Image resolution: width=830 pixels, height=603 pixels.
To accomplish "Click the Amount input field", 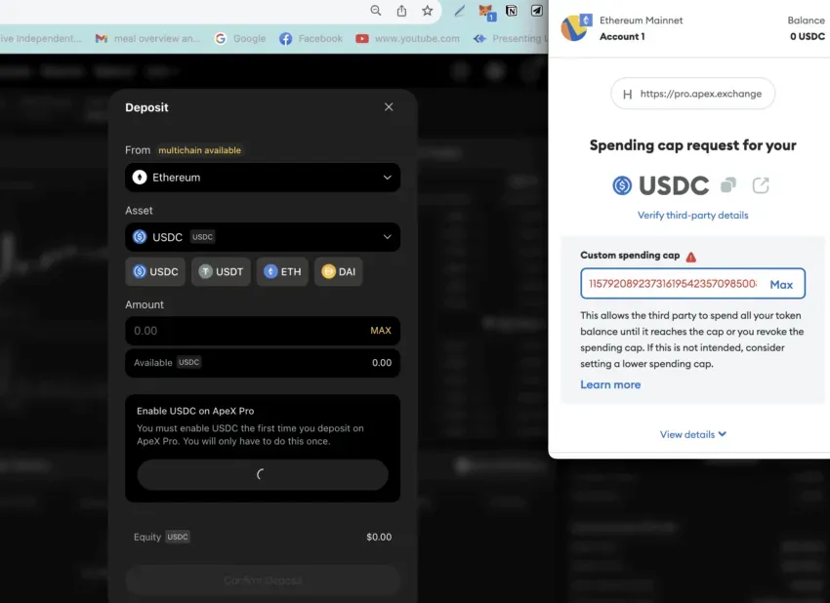I will [x=263, y=331].
